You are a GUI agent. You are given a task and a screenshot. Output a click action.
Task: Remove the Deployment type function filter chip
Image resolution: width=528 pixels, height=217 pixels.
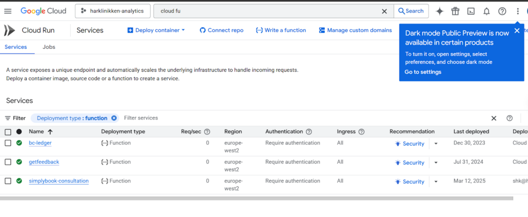(114, 118)
